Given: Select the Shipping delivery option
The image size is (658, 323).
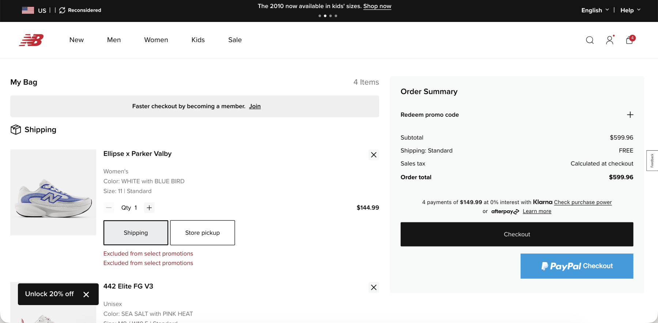Looking at the screenshot, I should pos(136,233).
